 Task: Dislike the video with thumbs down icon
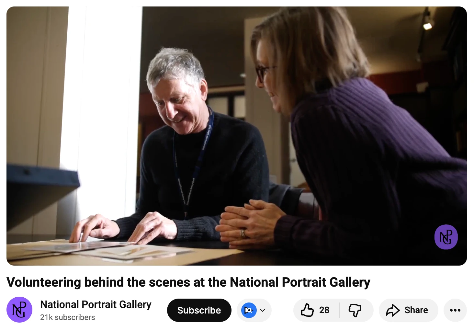click(x=355, y=310)
